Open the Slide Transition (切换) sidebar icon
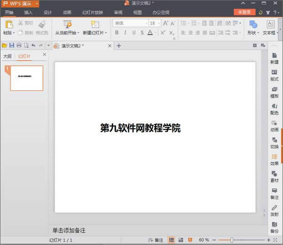 click(x=274, y=142)
